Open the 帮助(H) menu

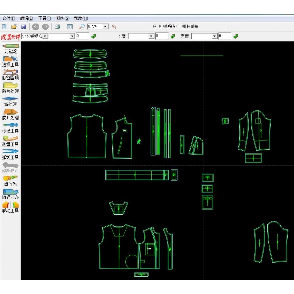(x=81, y=18)
